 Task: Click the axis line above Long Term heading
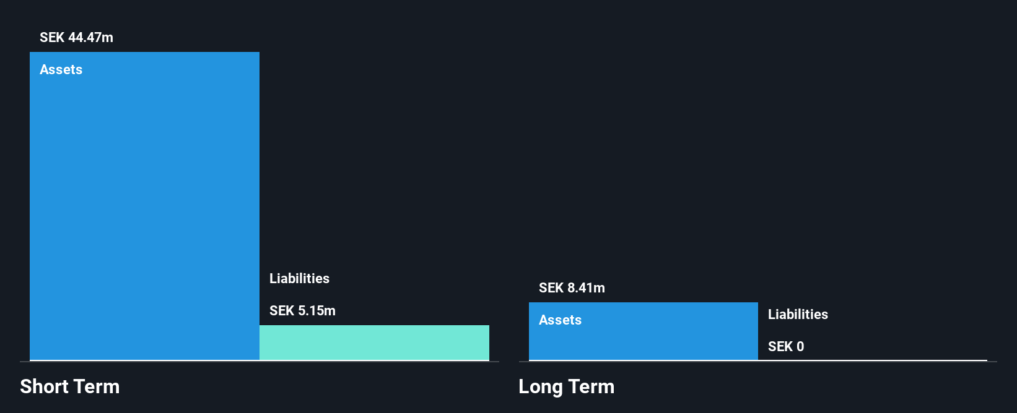pyautogui.click(x=757, y=362)
